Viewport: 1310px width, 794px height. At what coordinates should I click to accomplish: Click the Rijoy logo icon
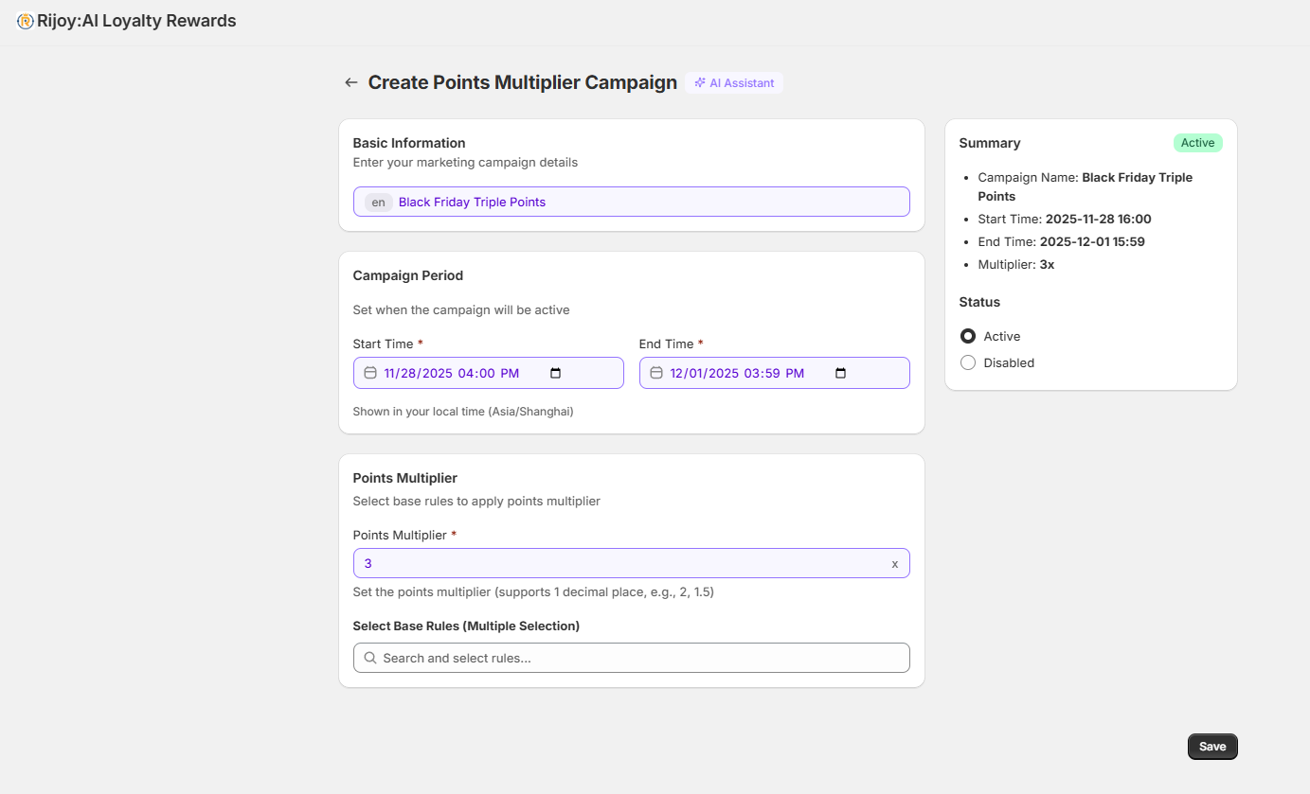(26, 21)
